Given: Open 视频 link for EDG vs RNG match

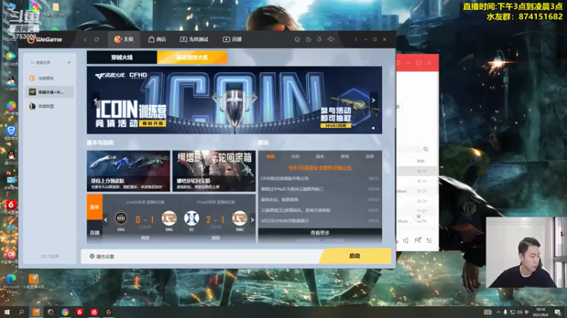Looking at the screenshot, I should coord(145,238).
